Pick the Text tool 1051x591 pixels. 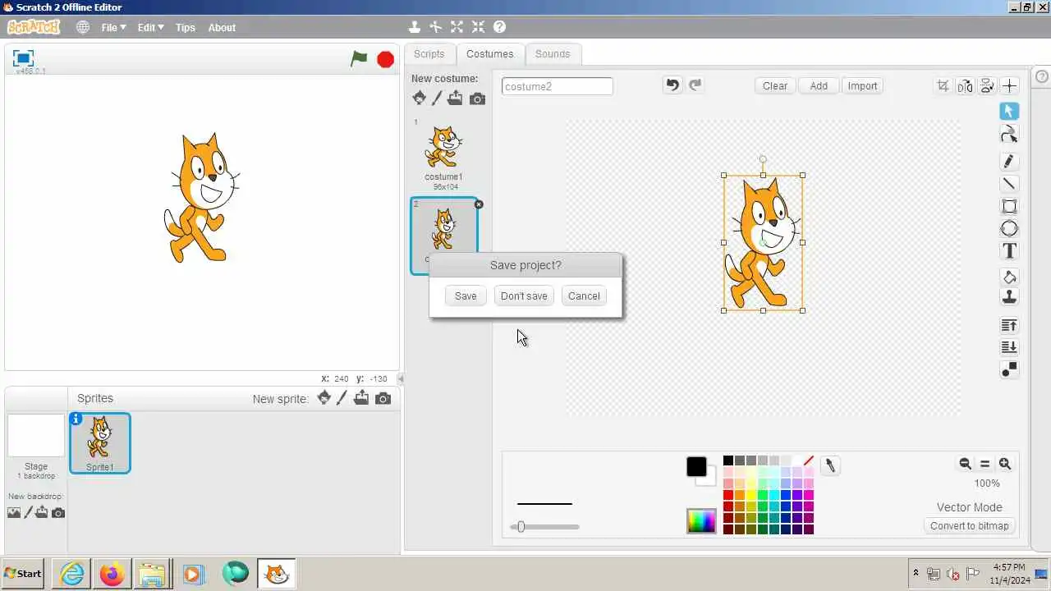1009,251
